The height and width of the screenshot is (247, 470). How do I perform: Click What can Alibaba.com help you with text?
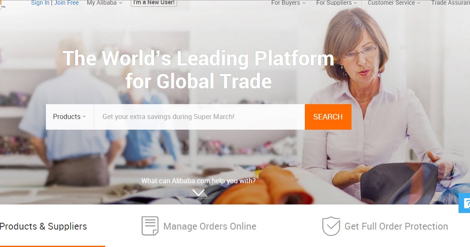(198, 181)
